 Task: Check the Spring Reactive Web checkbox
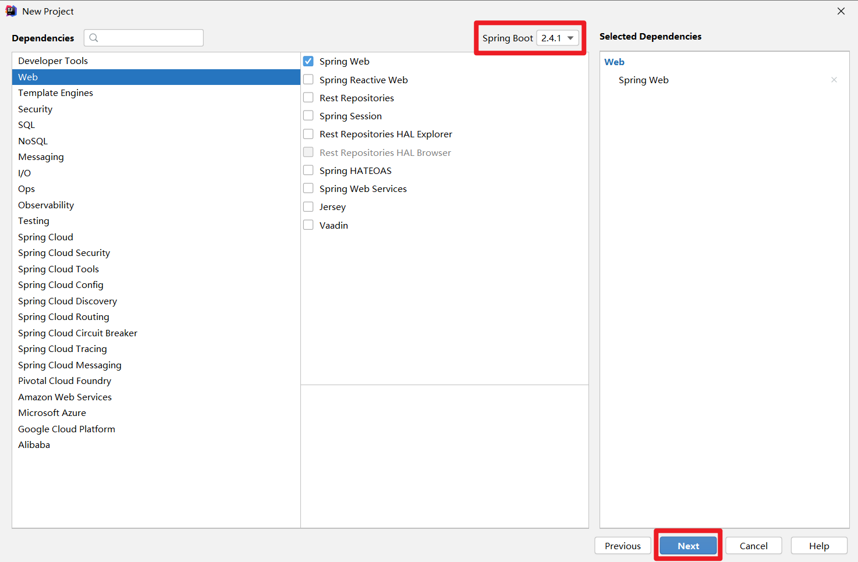[x=309, y=80]
